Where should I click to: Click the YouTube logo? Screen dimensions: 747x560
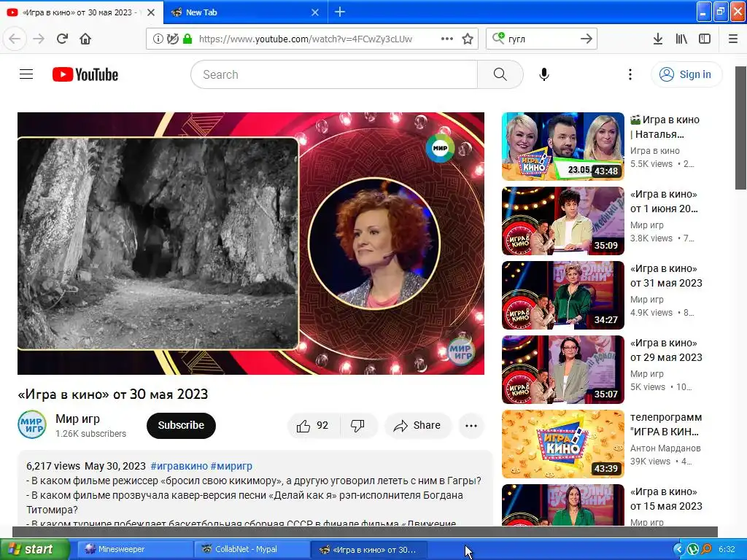click(85, 74)
